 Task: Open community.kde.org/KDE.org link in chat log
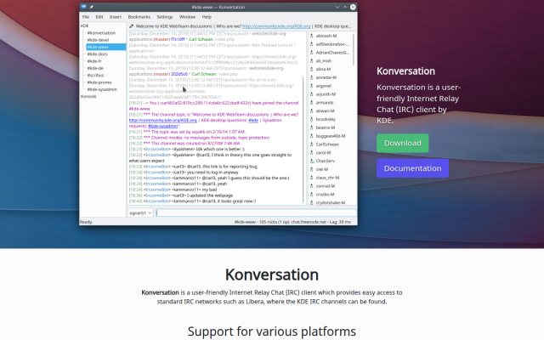[x=162, y=120]
